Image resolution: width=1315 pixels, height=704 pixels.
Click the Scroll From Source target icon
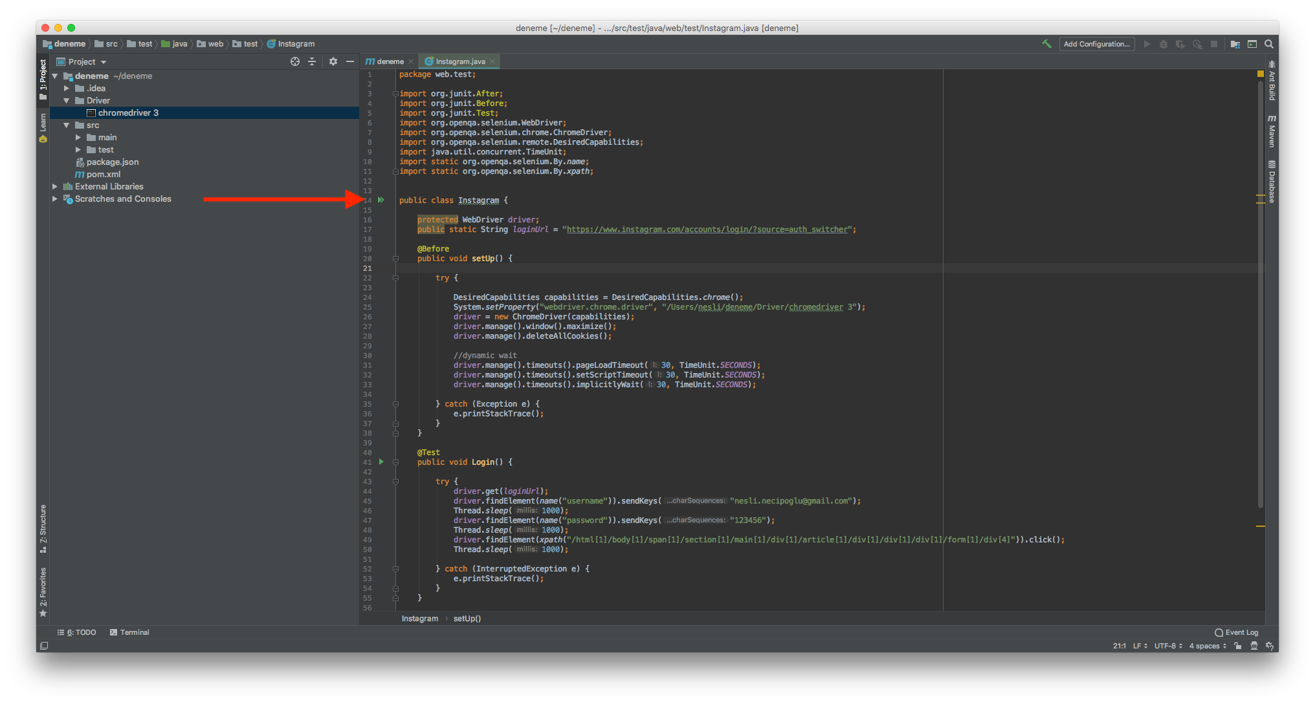point(295,61)
